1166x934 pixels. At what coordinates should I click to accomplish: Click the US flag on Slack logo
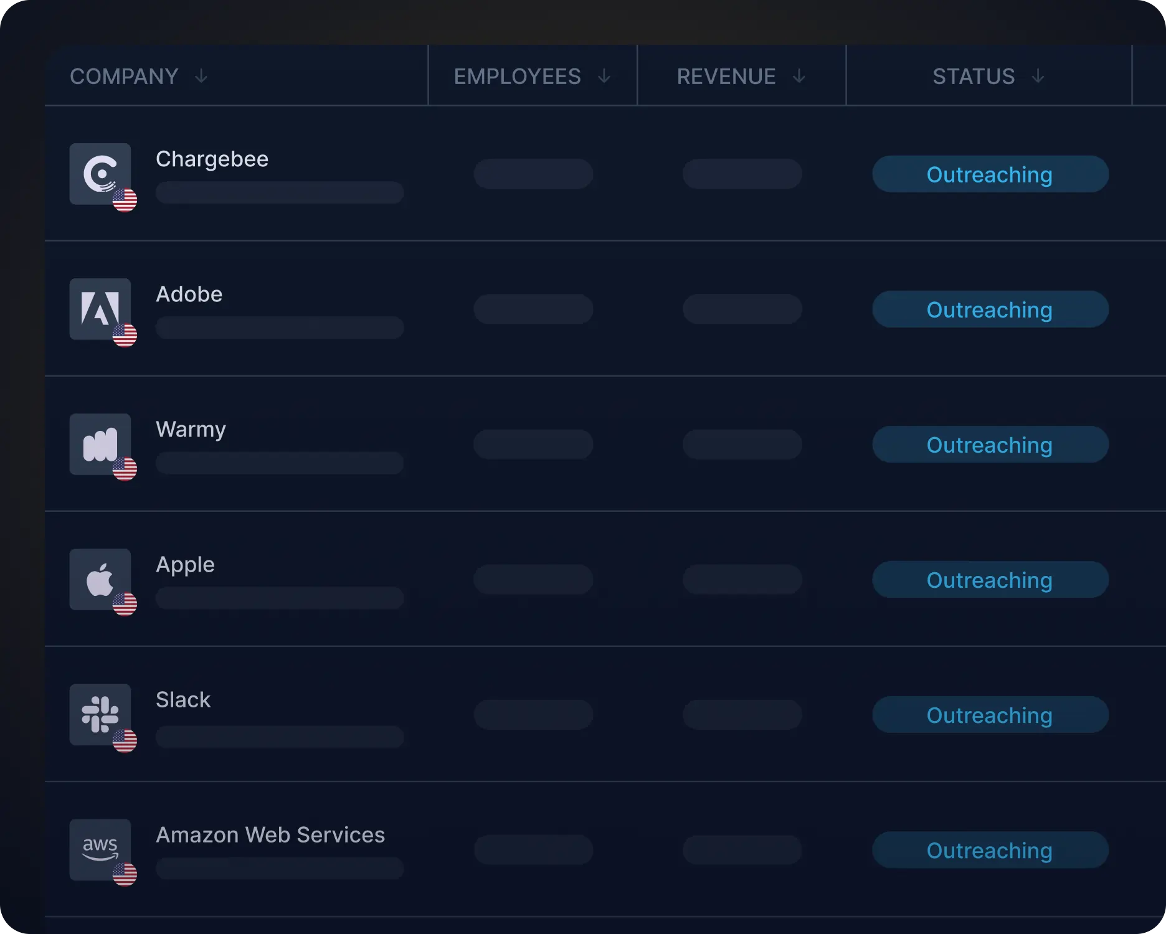(x=125, y=741)
